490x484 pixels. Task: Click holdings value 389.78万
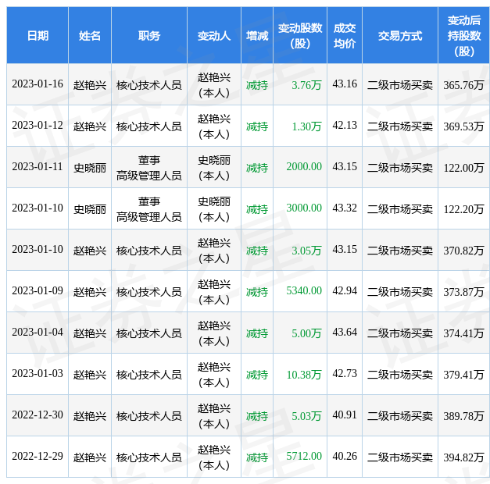click(x=463, y=416)
